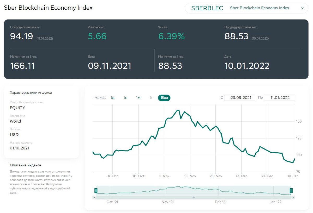Click the EQUITY asset class value
Viewport: 313px width, 213px height.
(17, 108)
